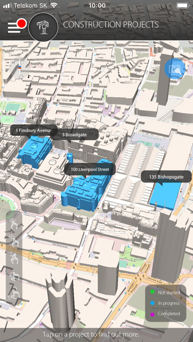Image resolution: width=193 pixels, height=342 pixels.
Task: Tap the compass north indicator
Action: point(20,67)
